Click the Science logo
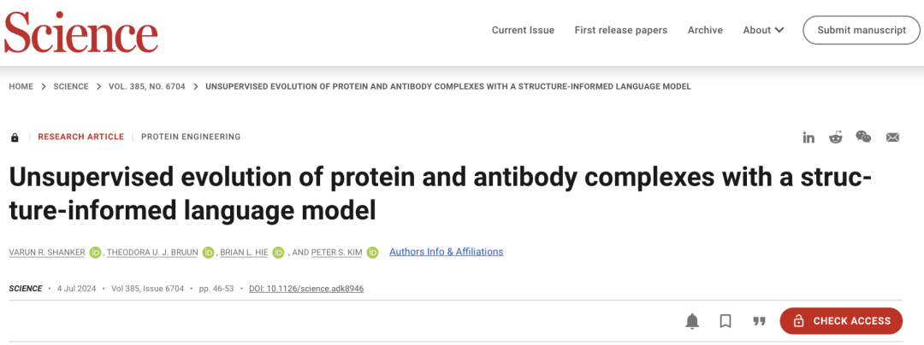This screenshot has width=924, height=345. [81, 32]
